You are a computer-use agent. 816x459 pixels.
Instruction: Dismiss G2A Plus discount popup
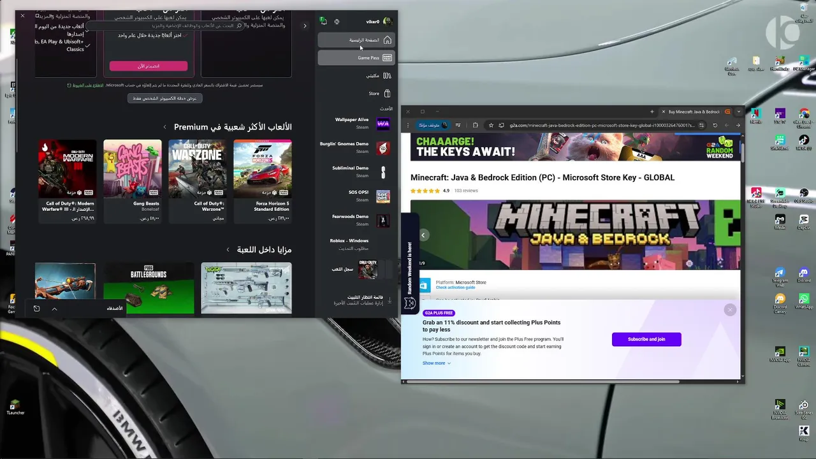tap(730, 310)
